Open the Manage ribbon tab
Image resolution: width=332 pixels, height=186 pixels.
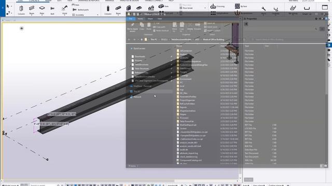109,1
